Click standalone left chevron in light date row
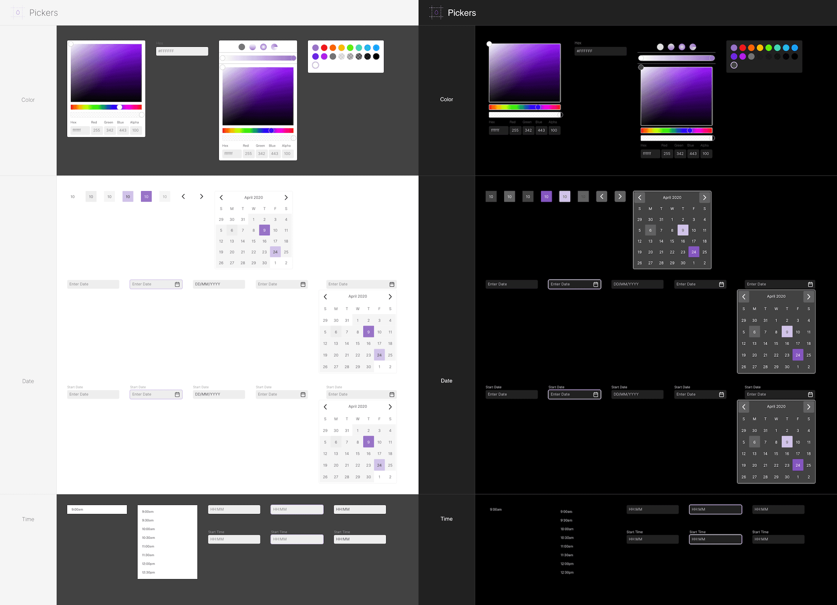 tap(183, 196)
